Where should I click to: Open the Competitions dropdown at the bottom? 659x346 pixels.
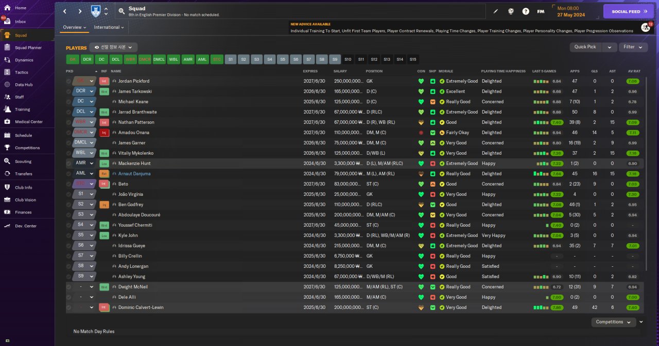613,322
